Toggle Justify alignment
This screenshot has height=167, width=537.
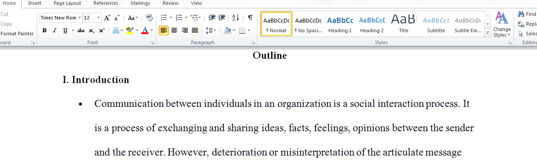tap(195, 30)
